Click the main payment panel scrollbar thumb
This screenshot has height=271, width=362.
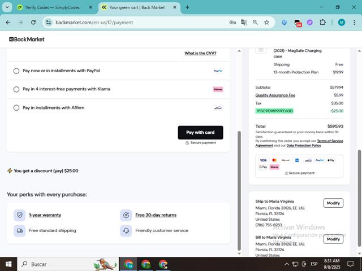239,191
